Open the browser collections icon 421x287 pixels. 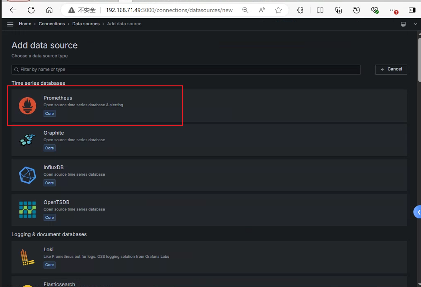(x=338, y=10)
